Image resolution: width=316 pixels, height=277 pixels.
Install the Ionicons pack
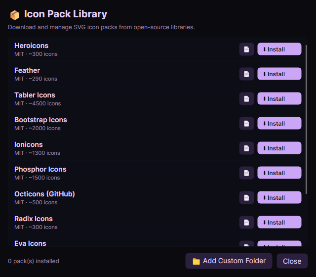279,148
